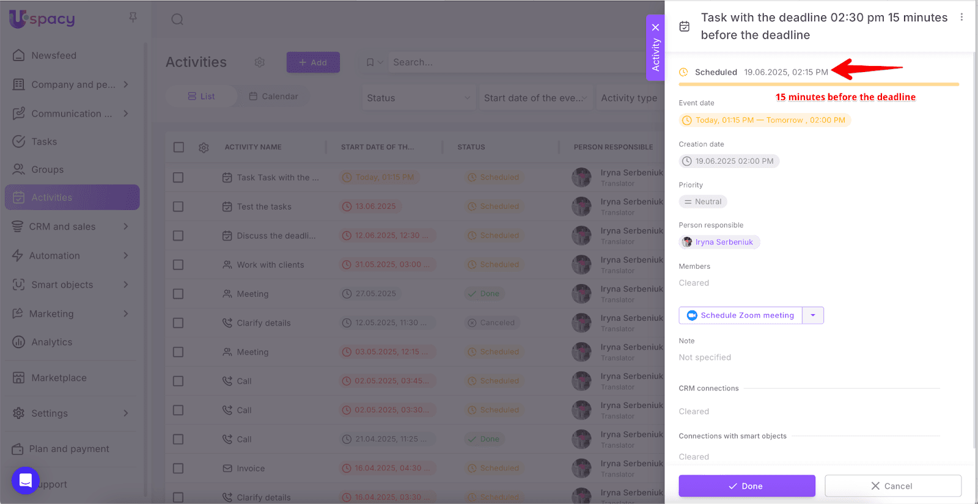Click the pin sidebar icon

133,18
